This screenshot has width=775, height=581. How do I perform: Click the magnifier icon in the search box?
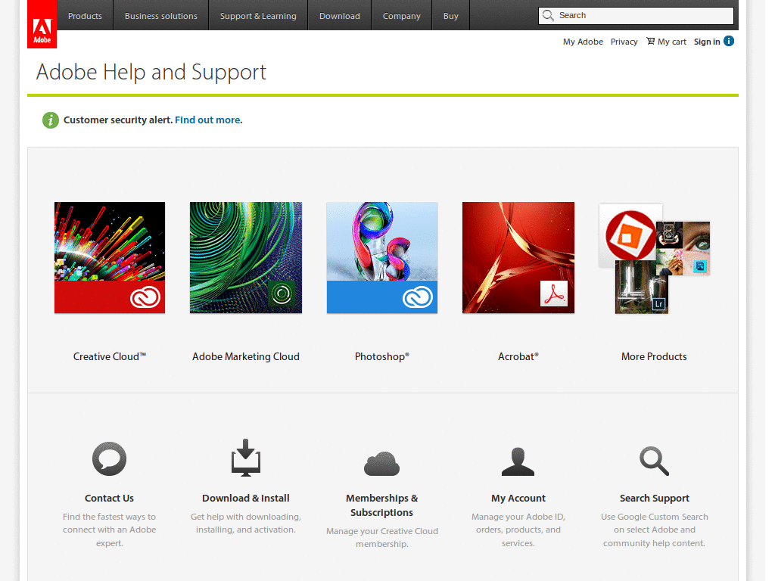548,15
